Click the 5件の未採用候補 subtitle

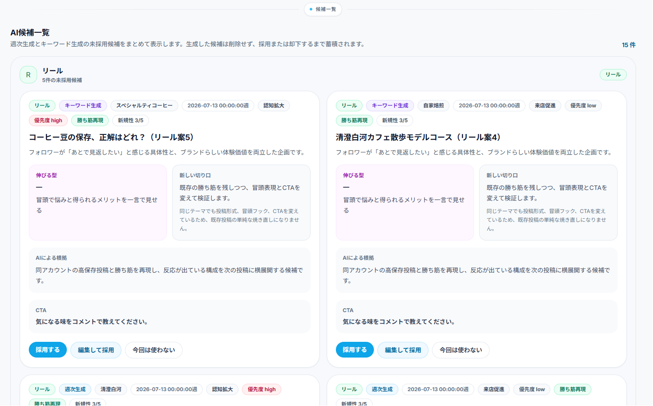pos(62,80)
